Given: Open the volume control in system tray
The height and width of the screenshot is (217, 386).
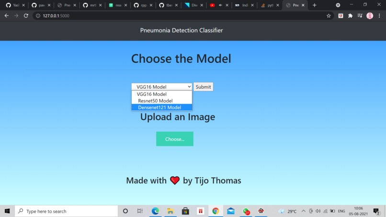Looking at the screenshot, I should 318,211.
